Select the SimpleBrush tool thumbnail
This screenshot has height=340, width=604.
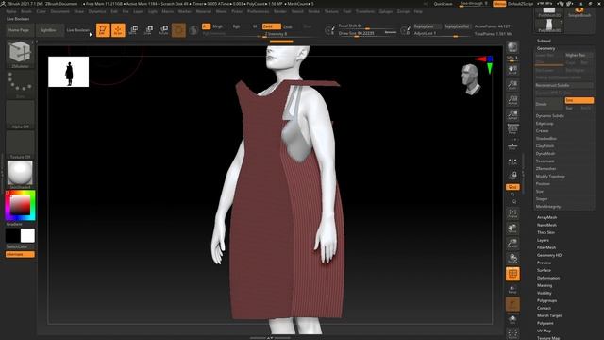579,12
